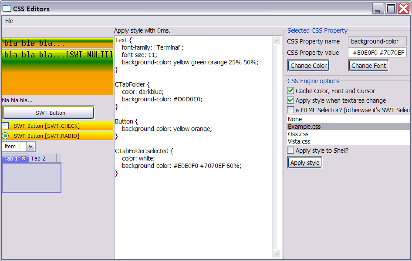
Task: Close Tab 1 with its X icon
Action: tap(24, 158)
